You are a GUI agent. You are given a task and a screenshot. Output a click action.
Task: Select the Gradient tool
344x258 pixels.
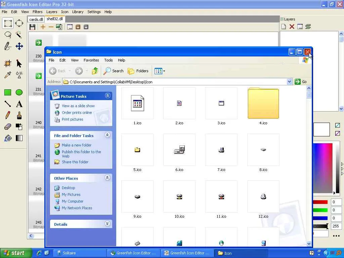[19, 138]
